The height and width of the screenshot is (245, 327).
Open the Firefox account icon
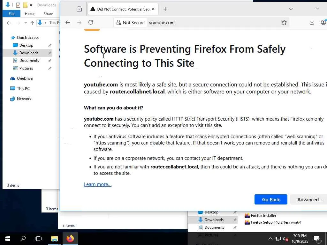[x=323, y=23]
